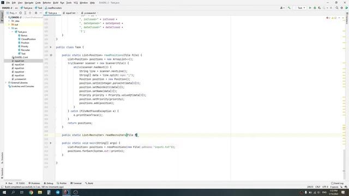349x196 pixels.
Task: Open Search Everywhere magnifier icon
Action: pos(337,8)
